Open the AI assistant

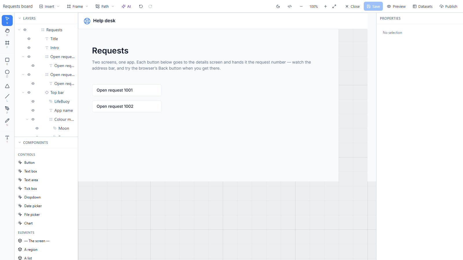coord(126,6)
